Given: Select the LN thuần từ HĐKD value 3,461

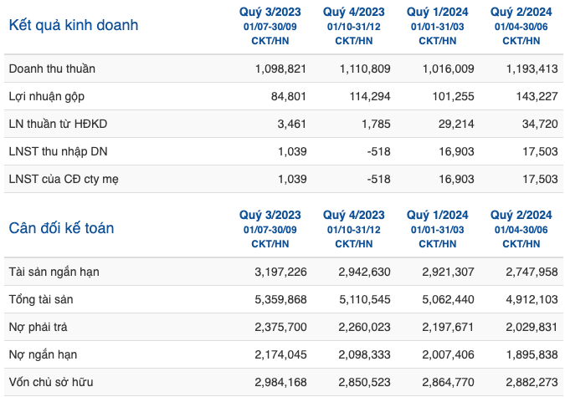Looking at the screenshot, I should pyautogui.click(x=291, y=124).
